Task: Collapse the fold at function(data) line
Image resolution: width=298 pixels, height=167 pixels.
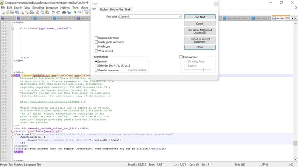Action: [13, 137]
